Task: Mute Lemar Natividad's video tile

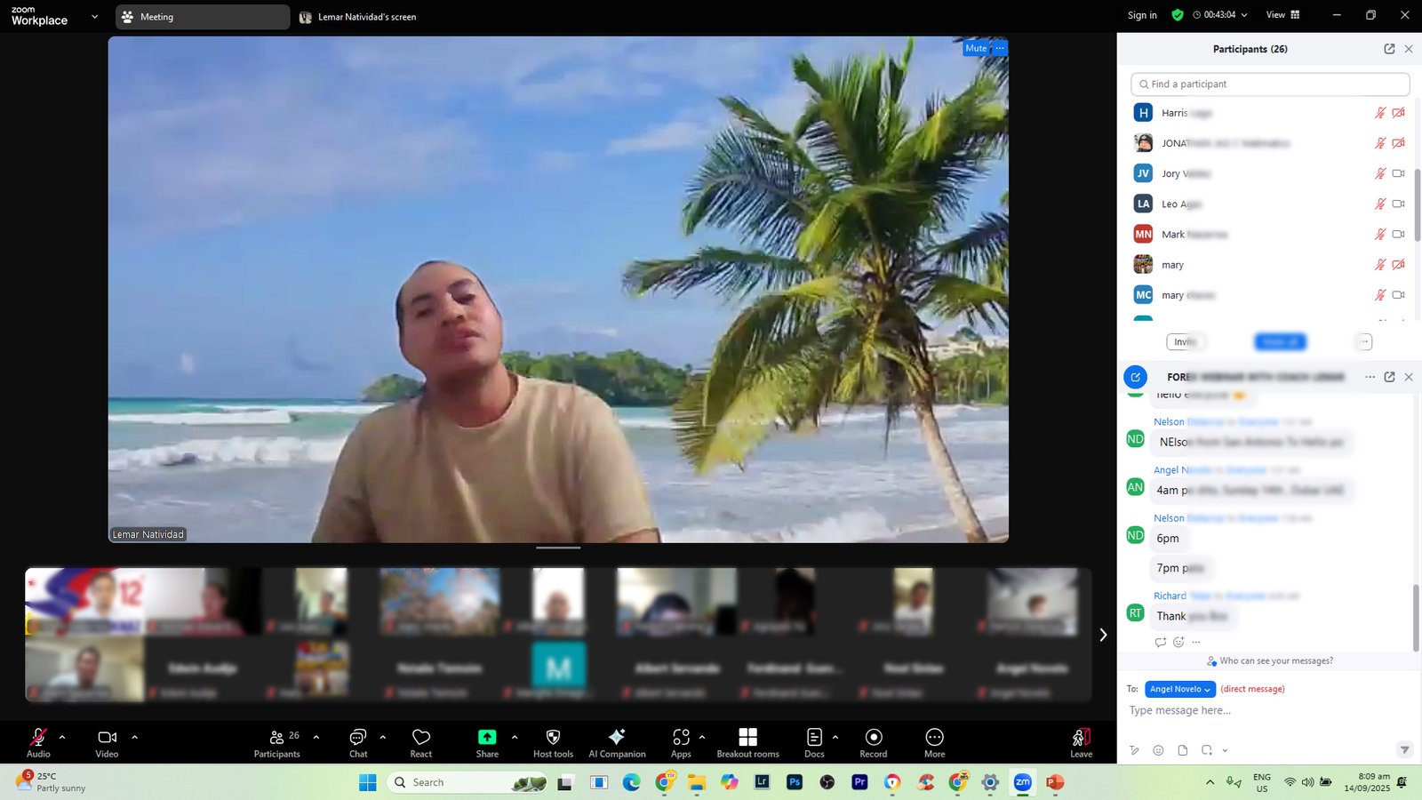Action: point(975,48)
